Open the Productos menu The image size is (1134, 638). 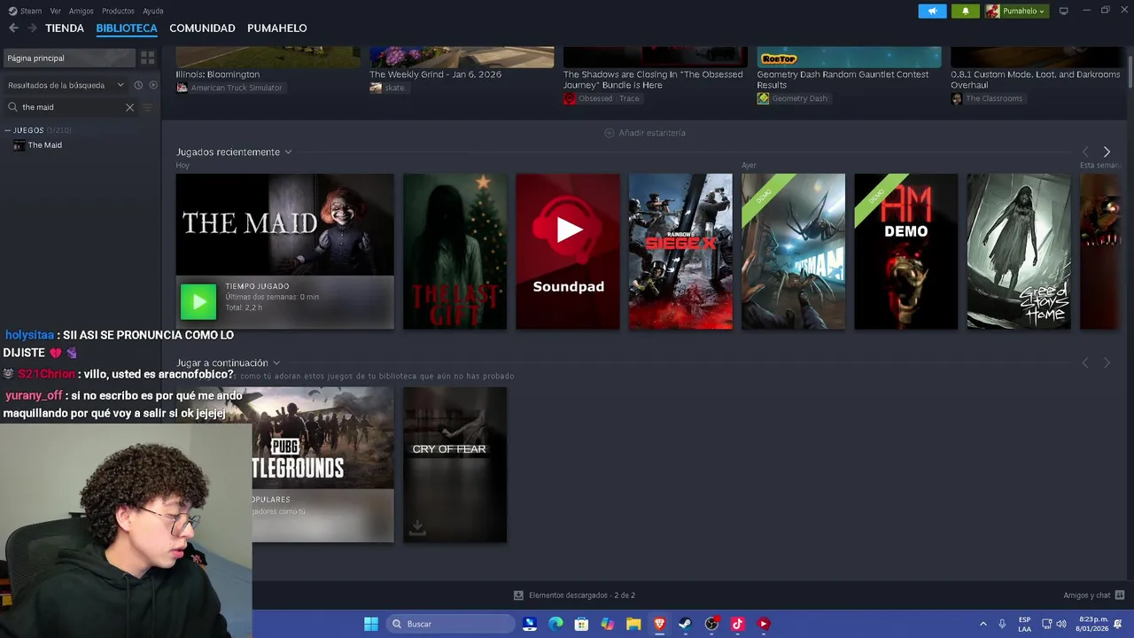(118, 11)
